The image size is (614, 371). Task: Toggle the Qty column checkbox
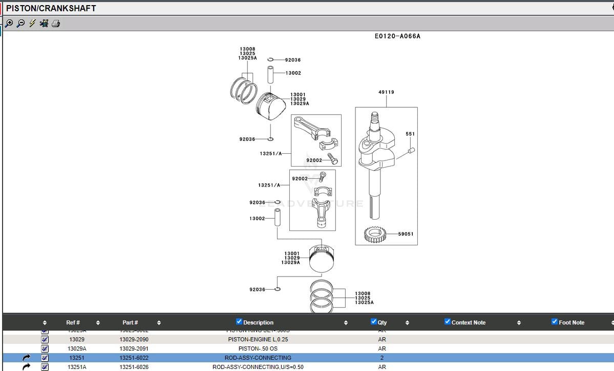(x=373, y=321)
